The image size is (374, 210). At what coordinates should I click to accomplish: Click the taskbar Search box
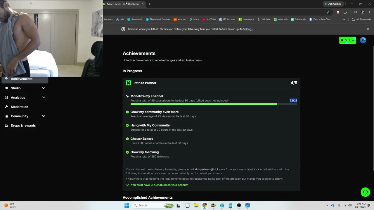153,205
